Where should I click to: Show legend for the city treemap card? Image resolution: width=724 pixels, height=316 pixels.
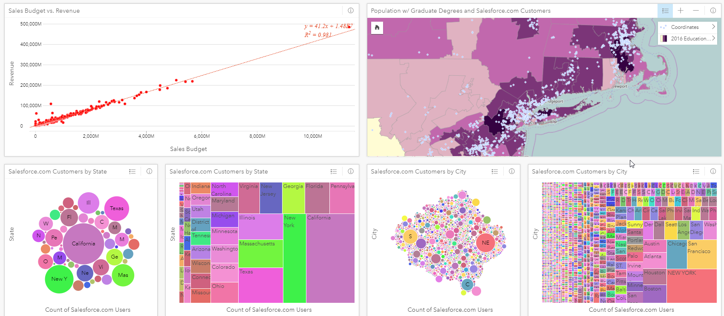tap(696, 171)
